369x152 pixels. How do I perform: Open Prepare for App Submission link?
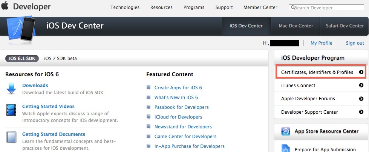point(325,149)
